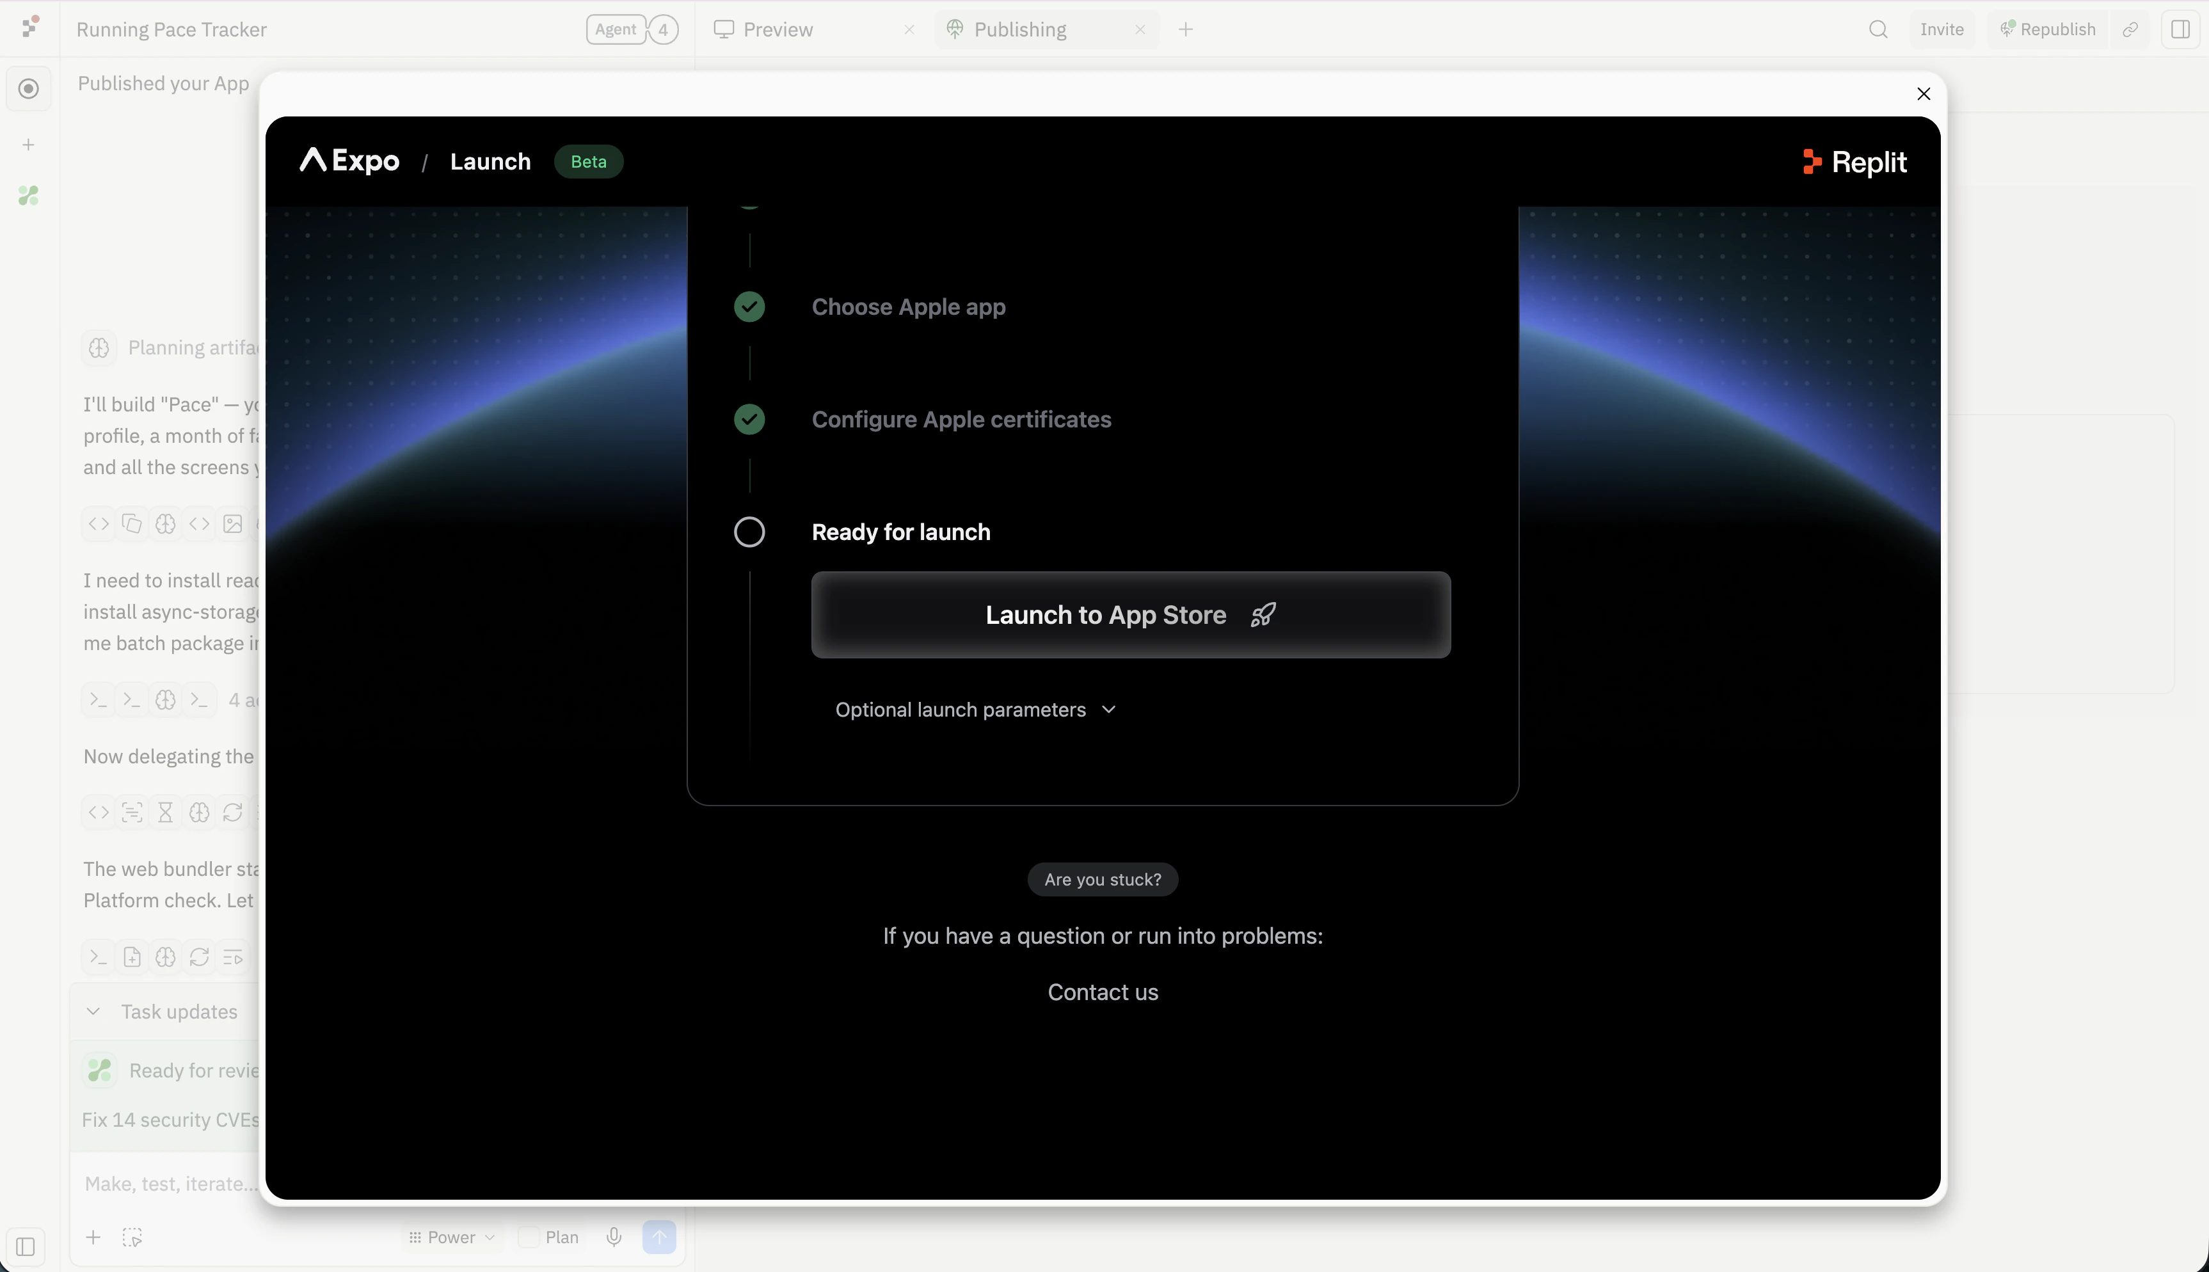Attach file with plus icon in chat

(x=93, y=1238)
